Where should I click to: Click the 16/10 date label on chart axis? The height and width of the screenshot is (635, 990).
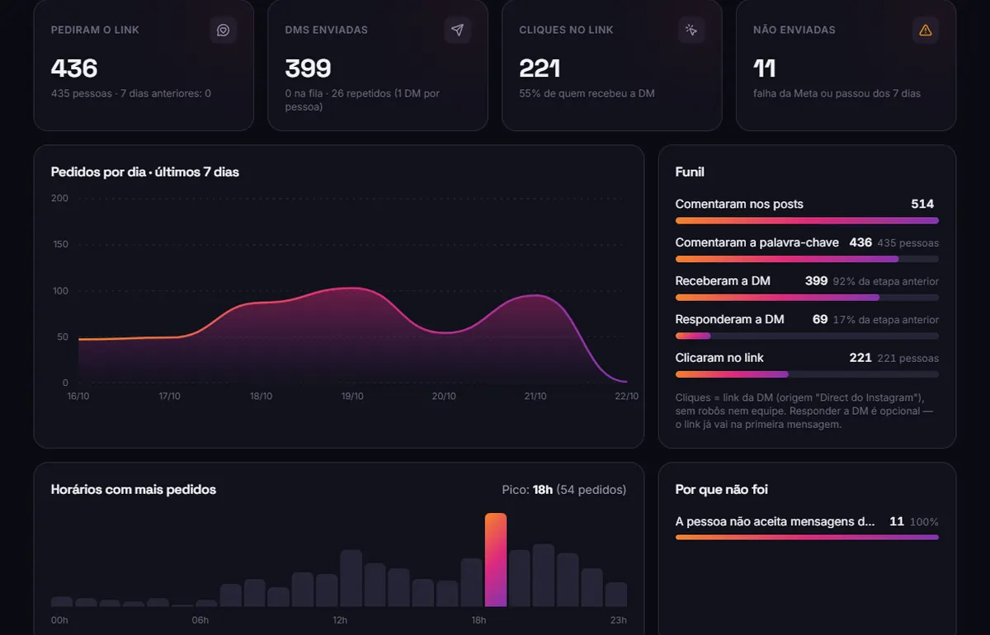(78, 397)
